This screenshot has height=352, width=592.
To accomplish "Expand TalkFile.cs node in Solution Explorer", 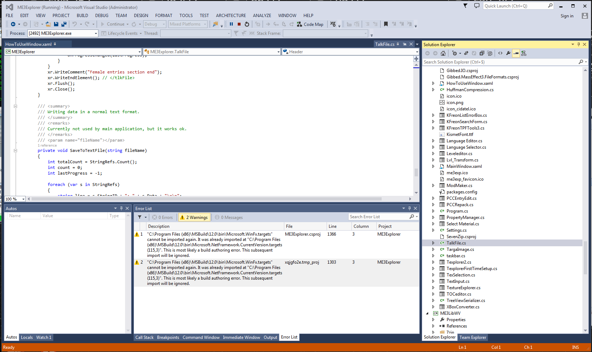I will tap(433, 243).
